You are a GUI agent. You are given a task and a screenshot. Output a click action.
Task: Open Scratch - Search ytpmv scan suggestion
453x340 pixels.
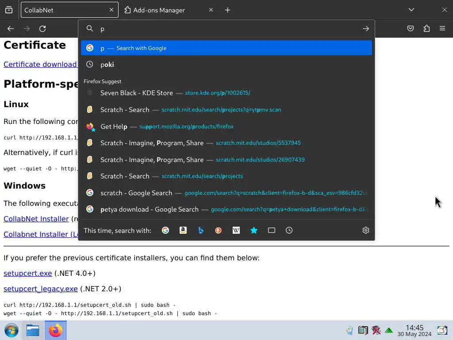click(x=226, y=110)
